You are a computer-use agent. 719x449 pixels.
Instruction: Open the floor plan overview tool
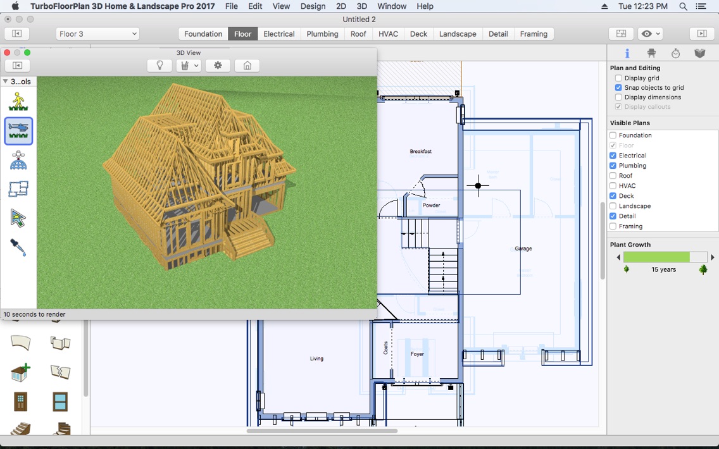click(x=18, y=188)
